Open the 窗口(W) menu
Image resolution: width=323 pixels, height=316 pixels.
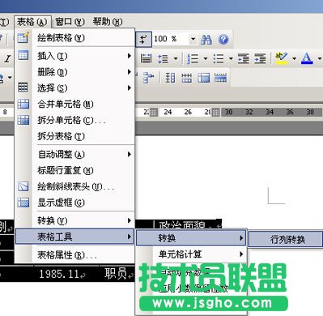(70, 22)
